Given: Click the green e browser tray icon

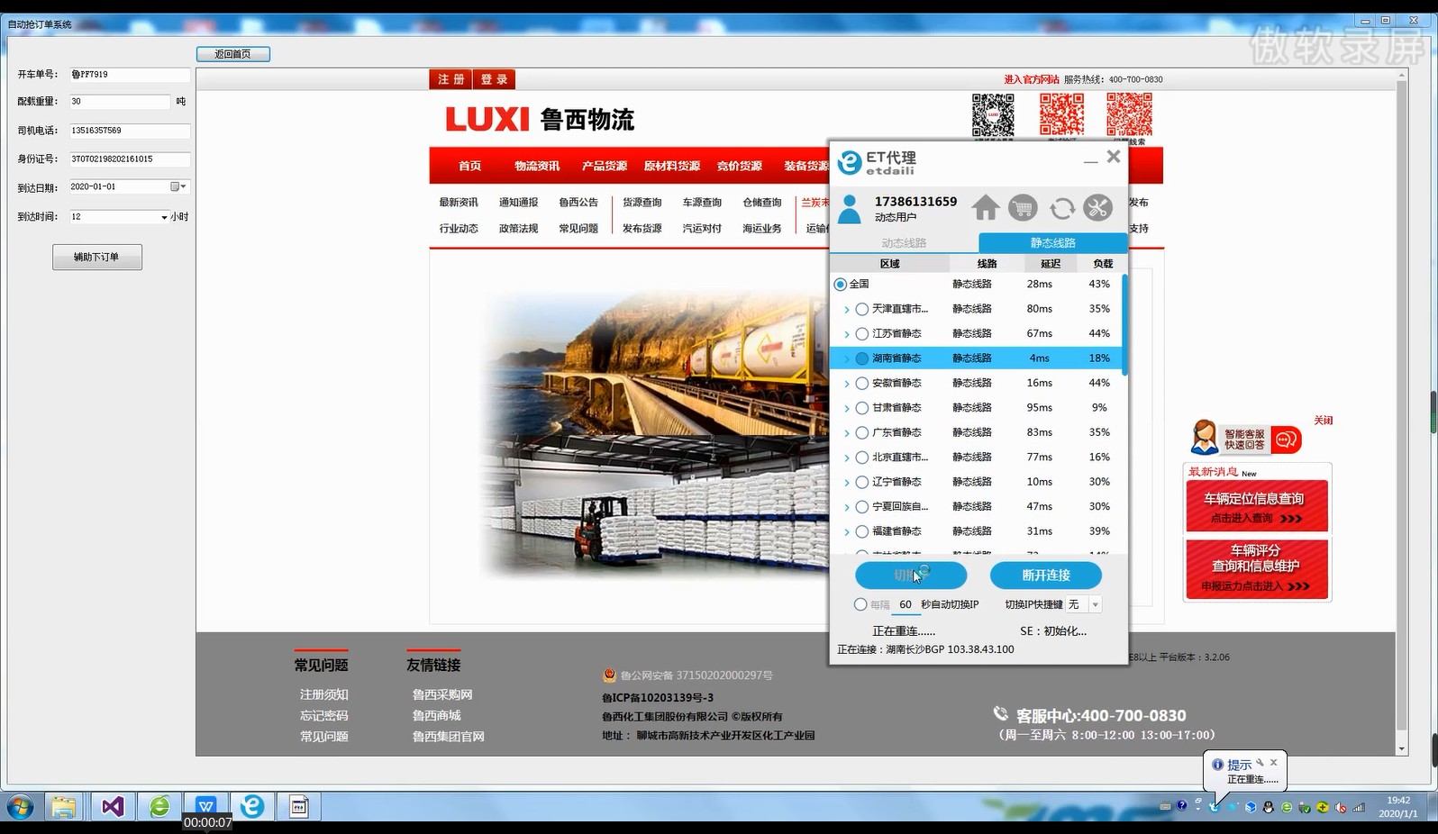Looking at the screenshot, I should pos(1287,807).
